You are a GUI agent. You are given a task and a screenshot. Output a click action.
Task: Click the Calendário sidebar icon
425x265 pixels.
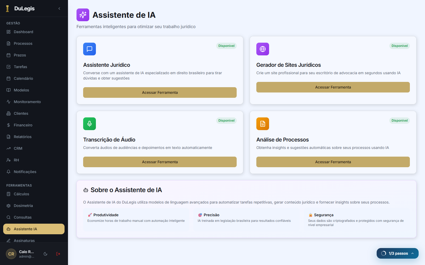pos(8,78)
